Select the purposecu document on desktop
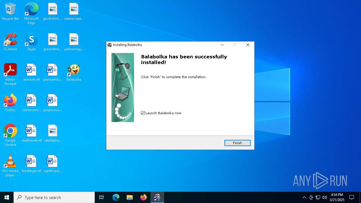The width and height of the screenshot is (361, 203). [52, 103]
